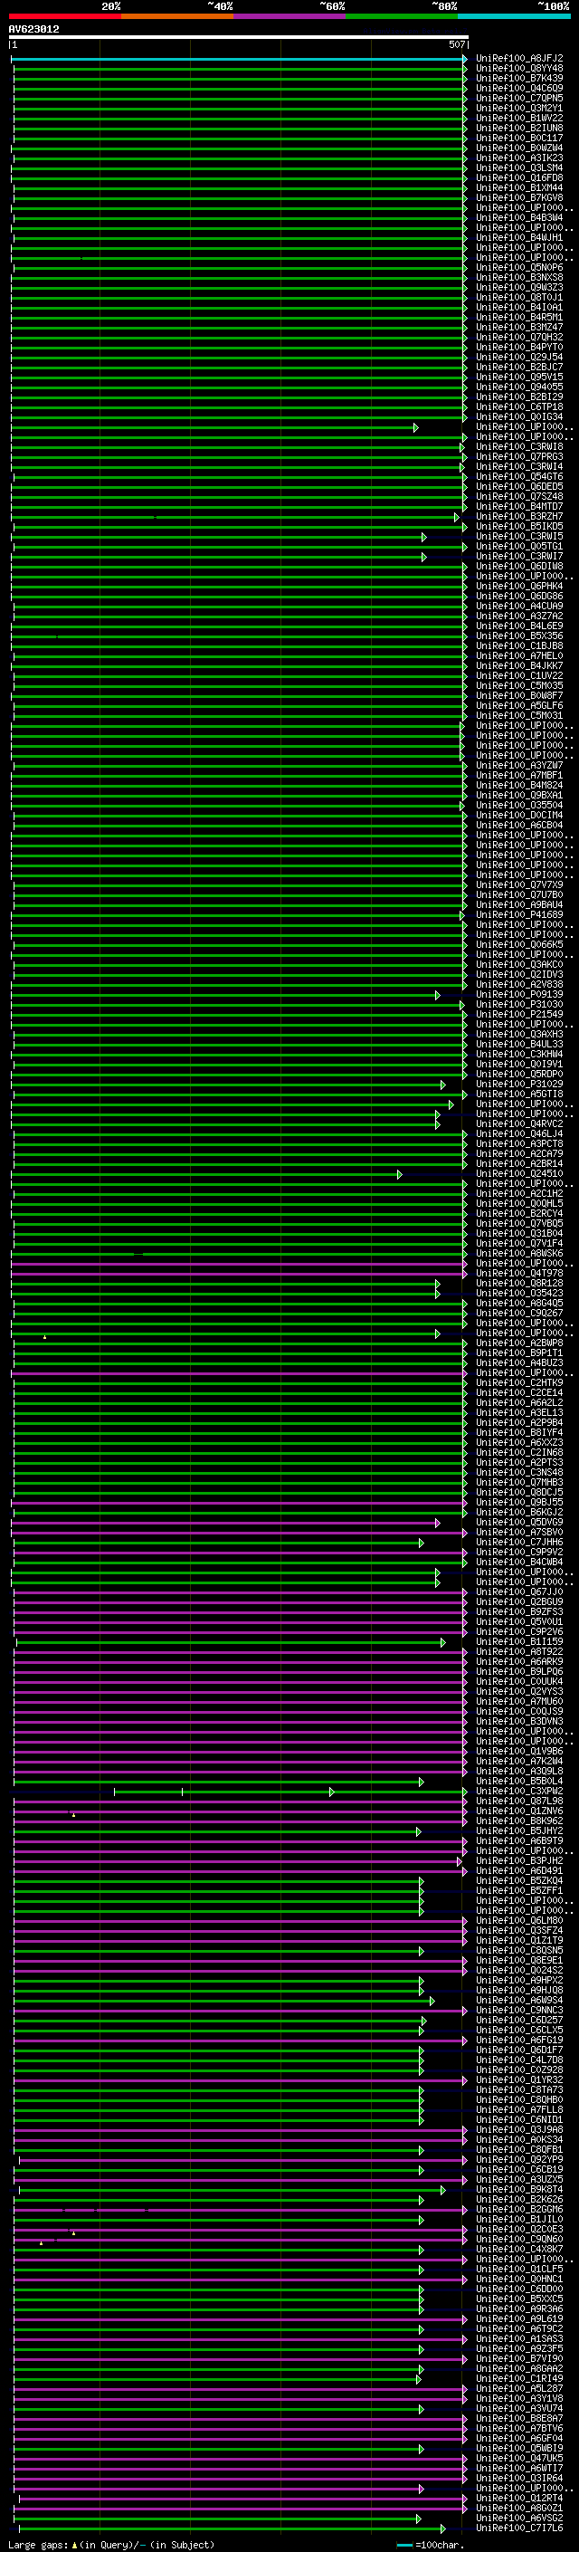Screen dimensions: 579x2552
Task: Open the UniRef100_Q0QHL5 hit label
Action: (519, 1203)
